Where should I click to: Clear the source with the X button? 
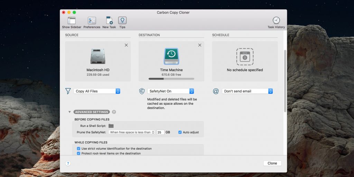pyautogui.click(x=126, y=45)
